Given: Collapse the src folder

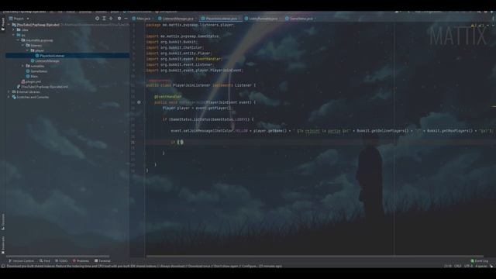Looking at the screenshot, I should [x=14, y=35].
